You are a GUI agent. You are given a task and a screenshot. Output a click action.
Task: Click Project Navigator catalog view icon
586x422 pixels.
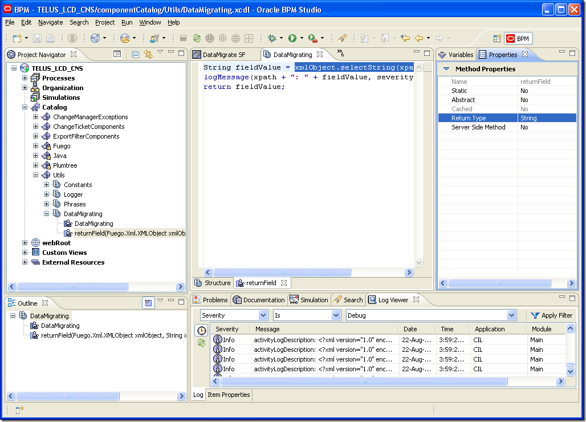[x=117, y=54]
